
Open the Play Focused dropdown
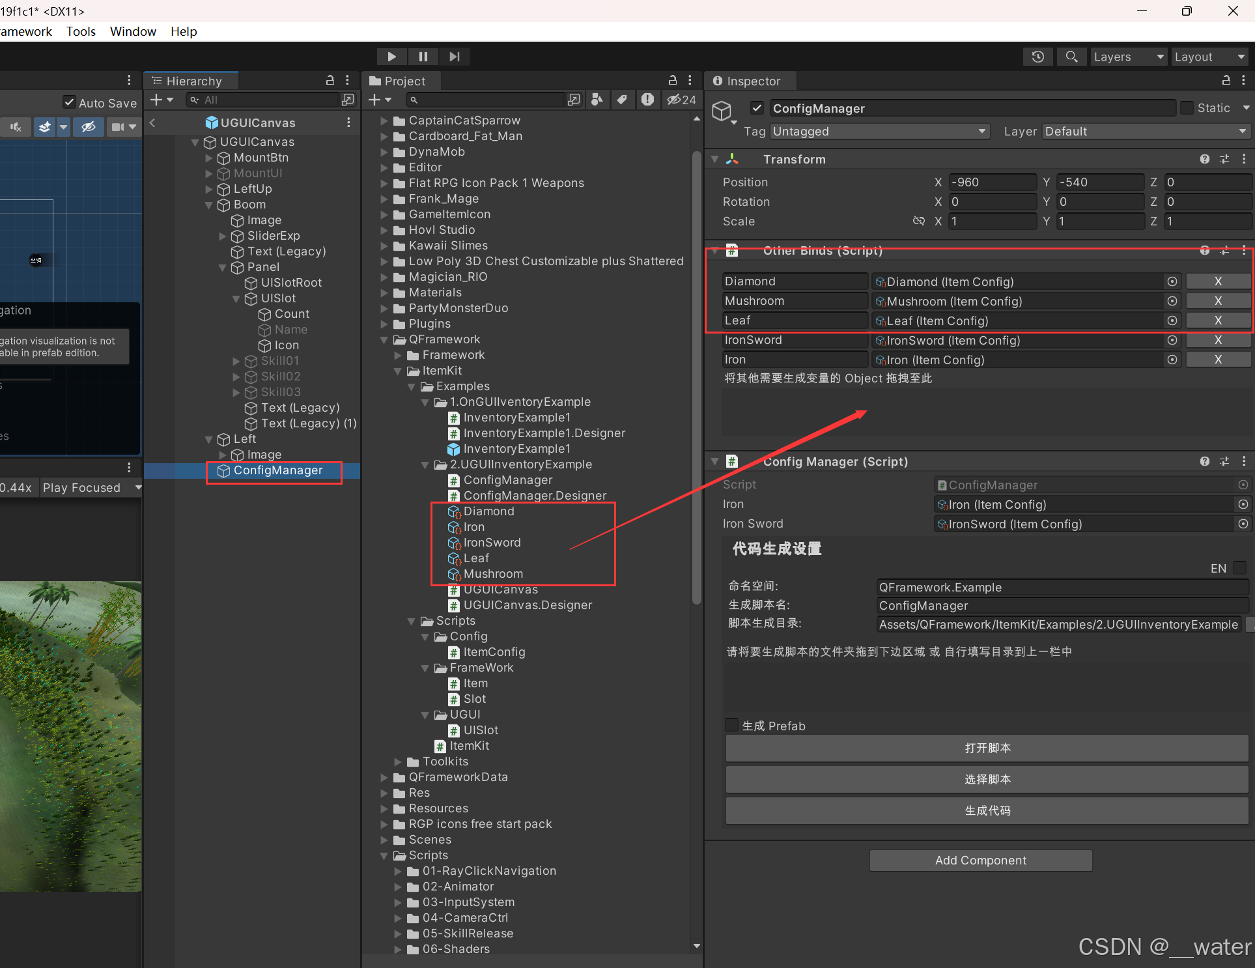pyautogui.click(x=91, y=487)
